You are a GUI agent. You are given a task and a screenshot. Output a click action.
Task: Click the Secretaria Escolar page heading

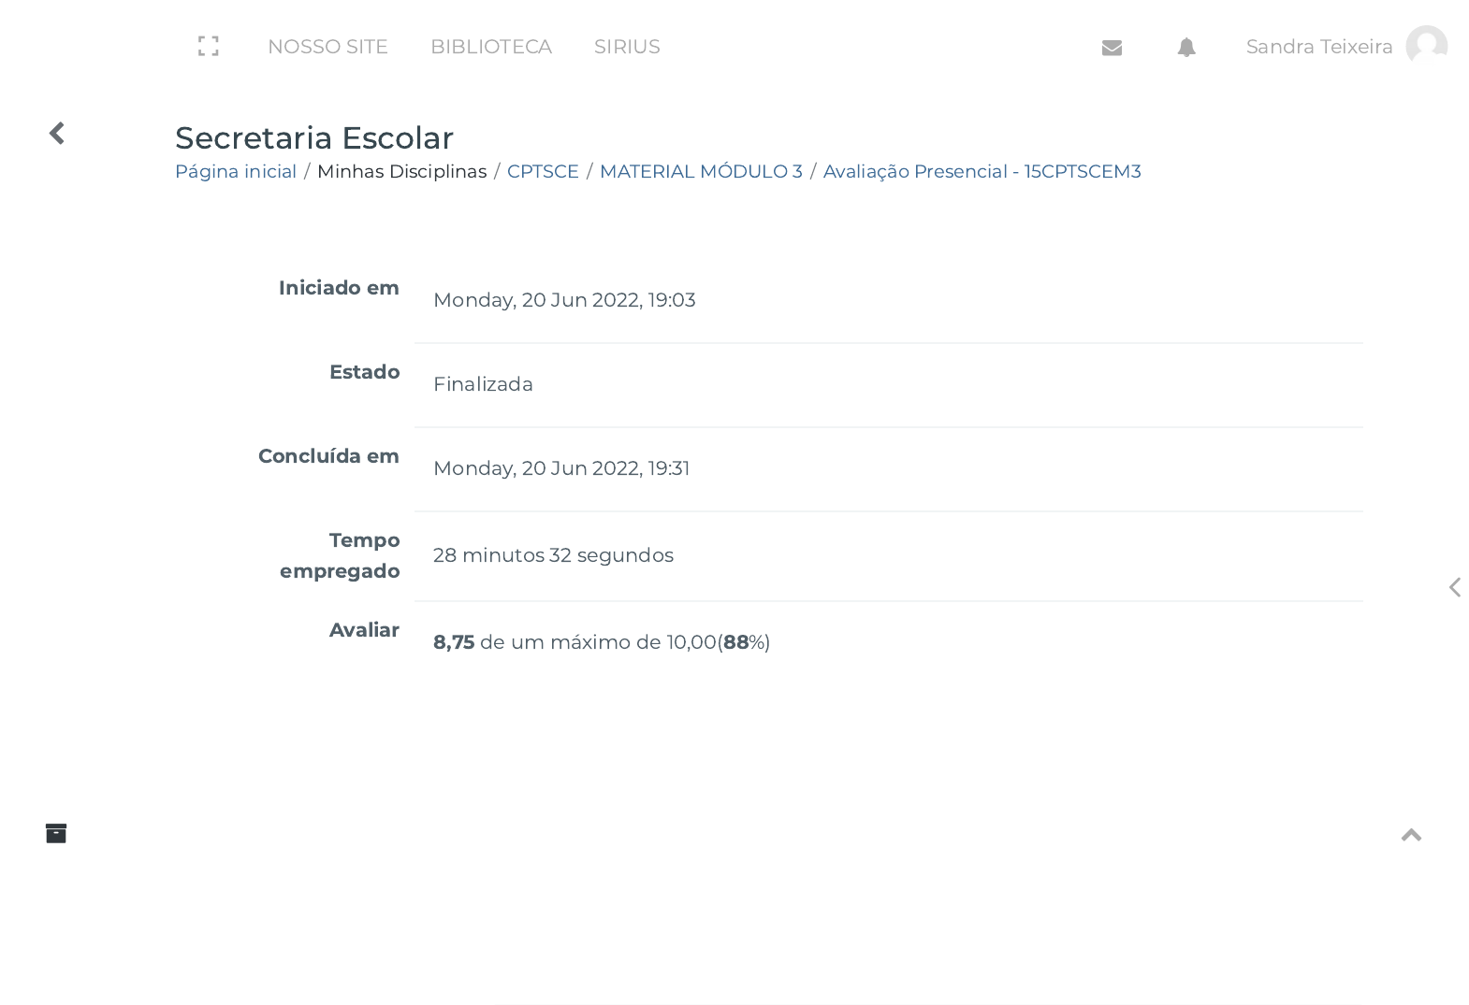pos(314,137)
